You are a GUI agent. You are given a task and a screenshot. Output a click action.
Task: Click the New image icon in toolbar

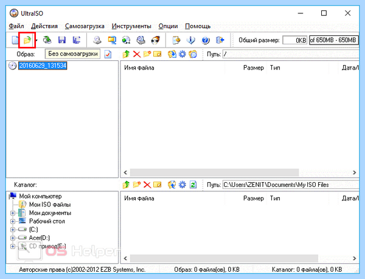coord(15,40)
